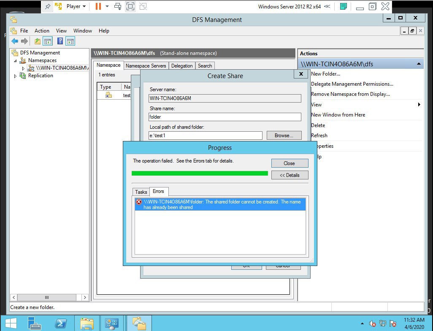Image resolution: width=433 pixels, height=331 pixels.
Task: Open the View menu
Action: pyautogui.click(x=61, y=31)
